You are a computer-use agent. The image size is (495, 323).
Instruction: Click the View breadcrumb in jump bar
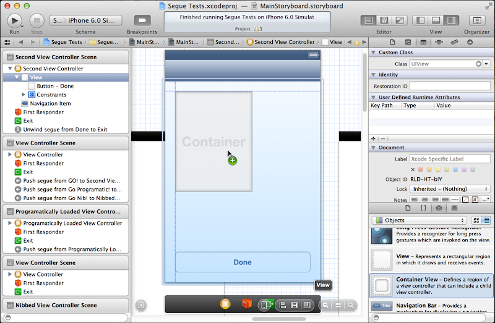[x=332, y=42]
